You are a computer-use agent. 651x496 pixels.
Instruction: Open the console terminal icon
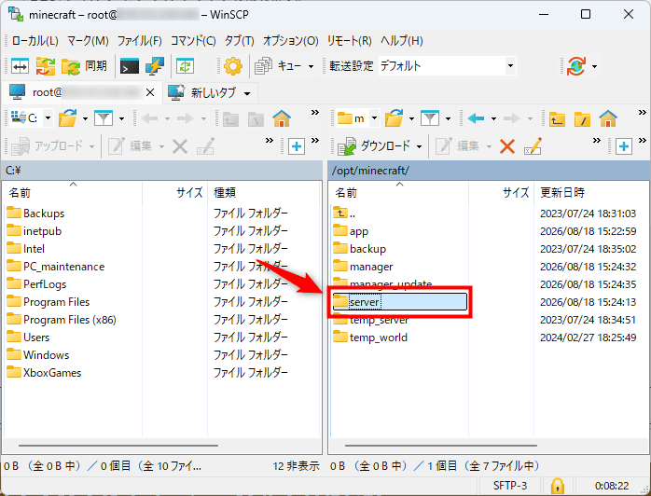[x=129, y=66]
